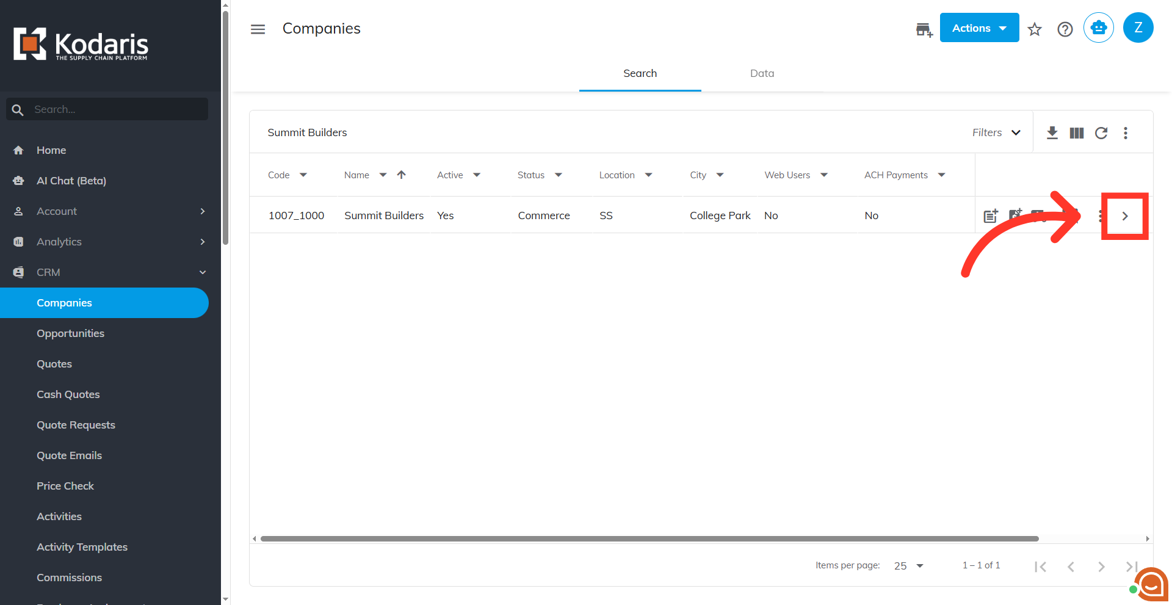The width and height of the screenshot is (1172, 605).
Task: Toggle the hamburger navigation menu
Action: pos(258,29)
